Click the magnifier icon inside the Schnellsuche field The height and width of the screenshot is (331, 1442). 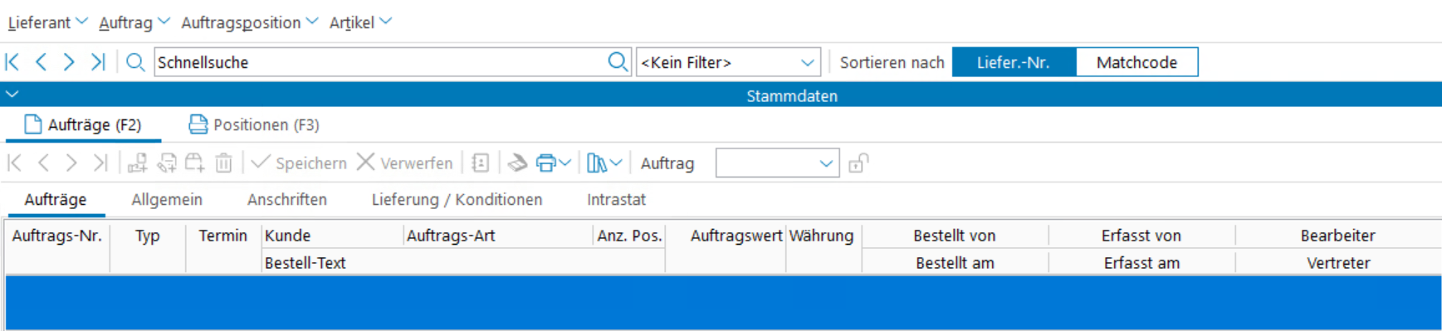pyautogui.click(x=618, y=62)
